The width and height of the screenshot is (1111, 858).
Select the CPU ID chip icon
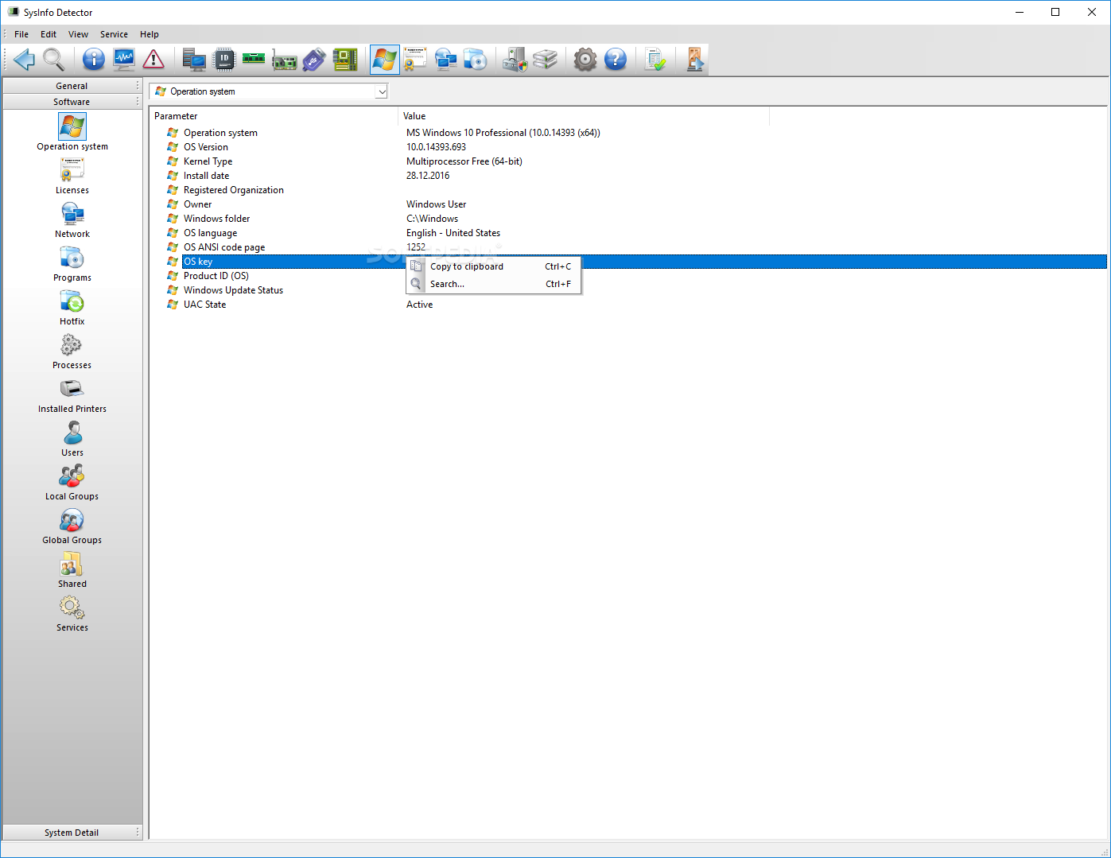point(224,60)
